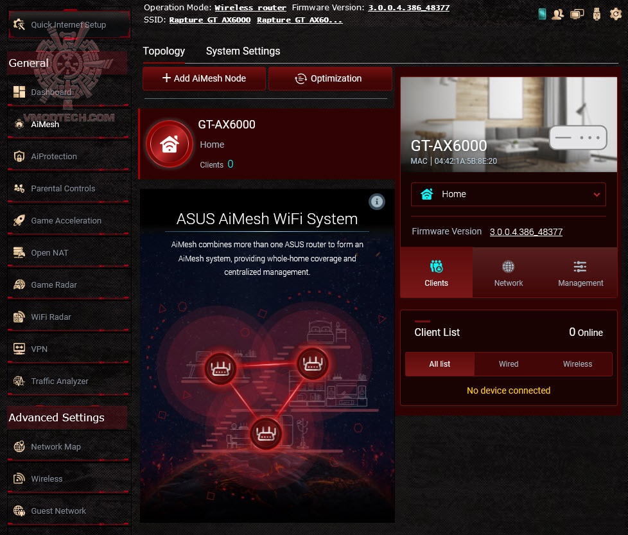
Task: Click the Parental Controls people icon
Action: [x=19, y=188]
